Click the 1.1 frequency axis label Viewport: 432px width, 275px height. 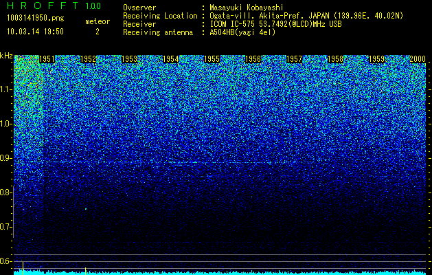coord(5,89)
